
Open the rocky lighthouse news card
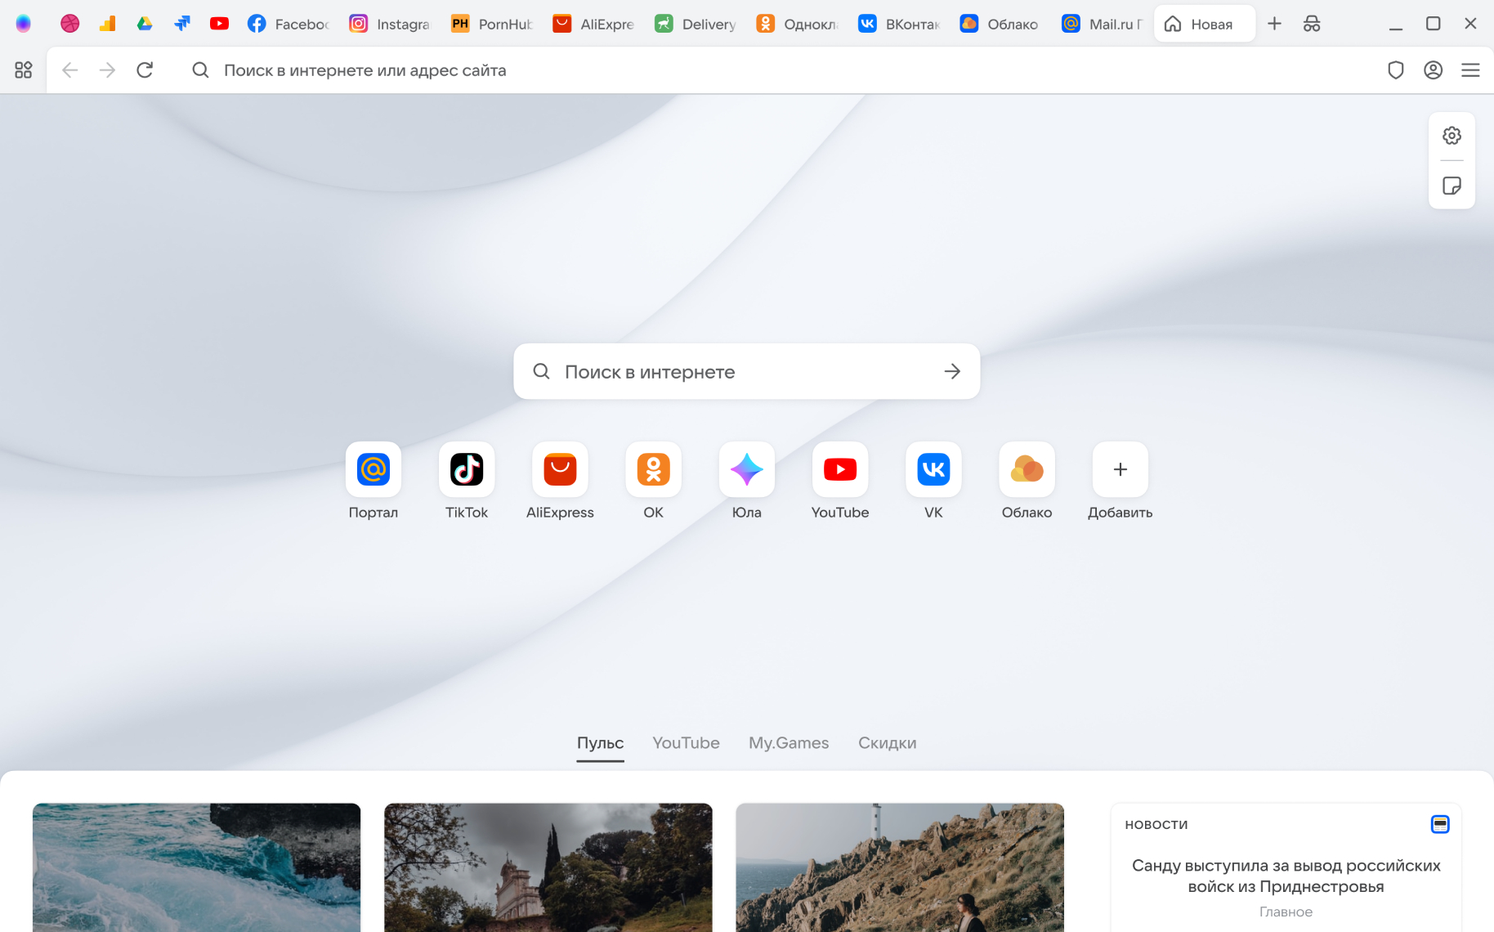click(x=900, y=867)
